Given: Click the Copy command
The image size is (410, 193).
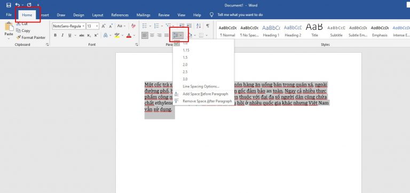Looking at the screenshot, I should [x=23, y=30].
